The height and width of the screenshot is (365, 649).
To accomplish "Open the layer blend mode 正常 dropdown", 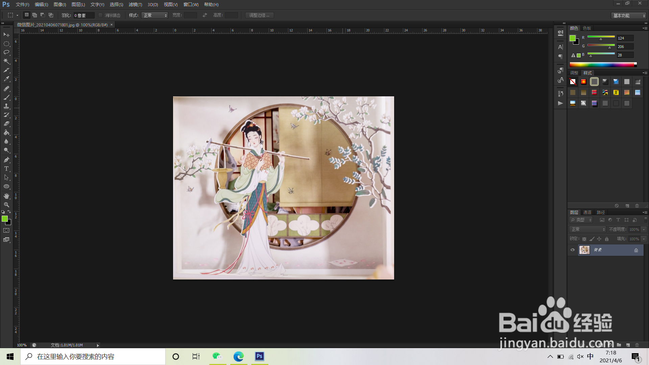I will tap(588, 229).
